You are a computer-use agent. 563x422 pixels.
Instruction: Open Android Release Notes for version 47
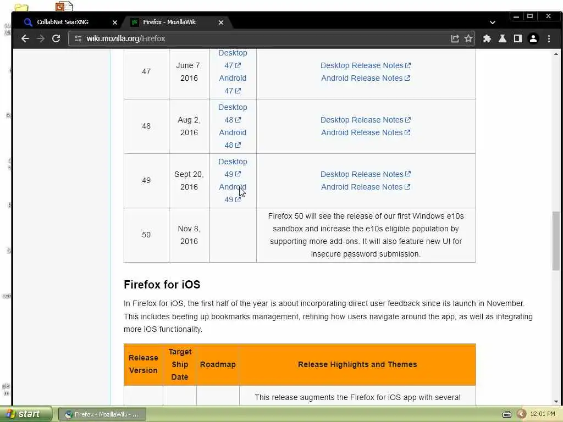pos(366,78)
